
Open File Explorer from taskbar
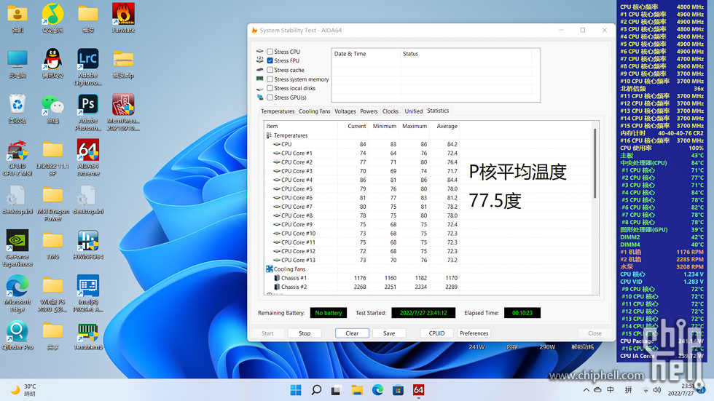(x=357, y=390)
